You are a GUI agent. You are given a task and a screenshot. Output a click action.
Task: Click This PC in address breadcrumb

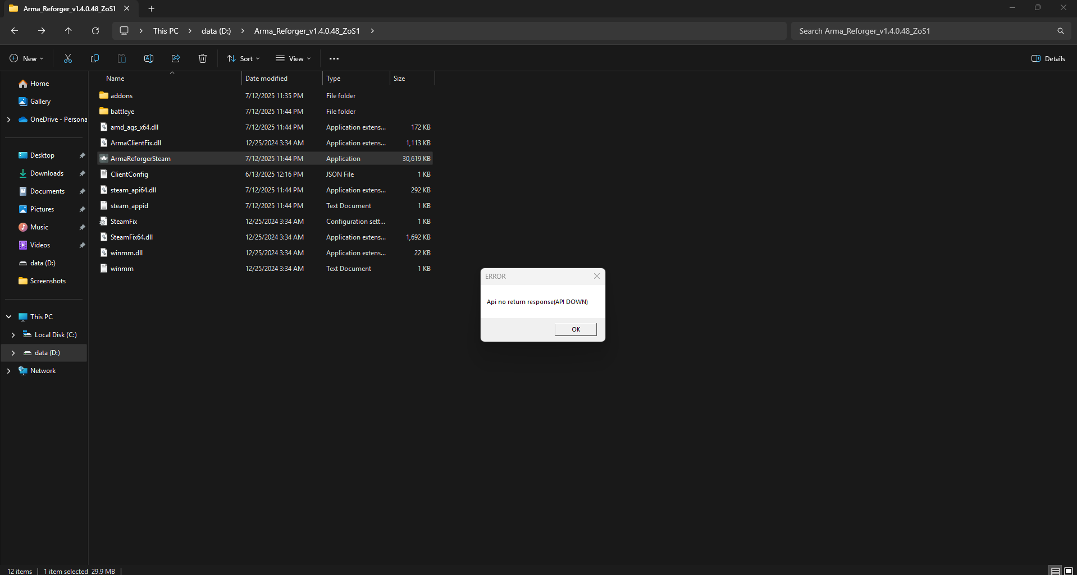166,31
